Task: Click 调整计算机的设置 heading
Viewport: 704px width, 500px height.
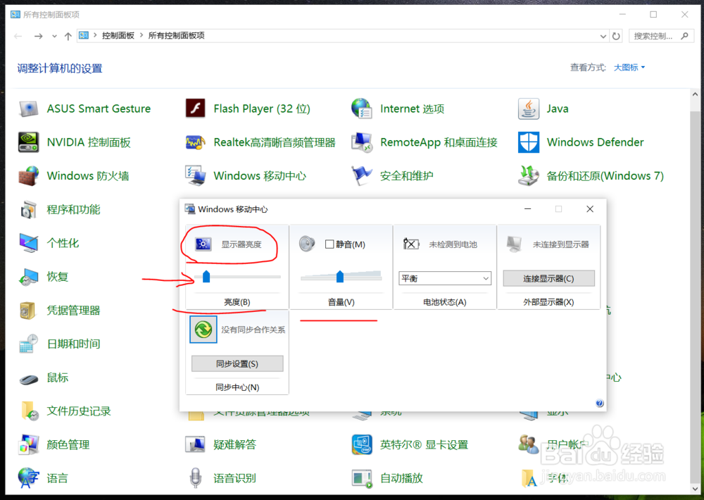Action: (60, 68)
